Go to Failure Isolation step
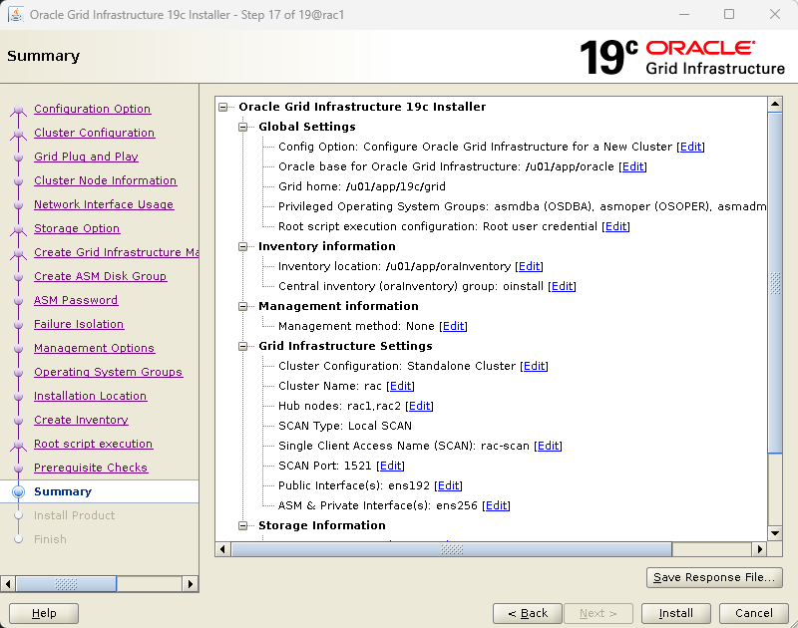798x628 pixels. pyautogui.click(x=79, y=324)
